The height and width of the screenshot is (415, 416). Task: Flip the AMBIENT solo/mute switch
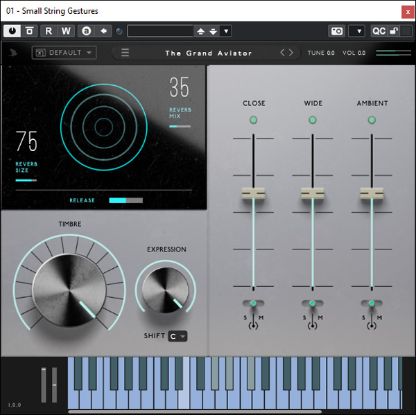(x=372, y=304)
